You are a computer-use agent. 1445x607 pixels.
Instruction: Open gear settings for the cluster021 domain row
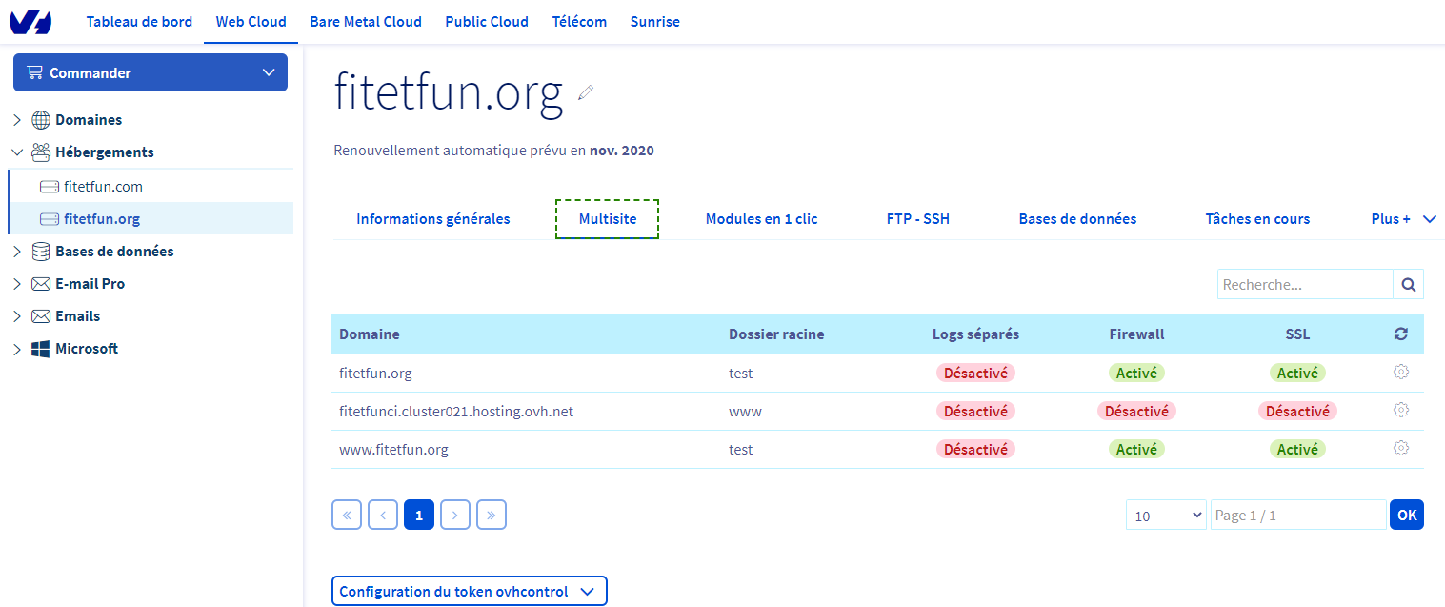tap(1400, 411)
